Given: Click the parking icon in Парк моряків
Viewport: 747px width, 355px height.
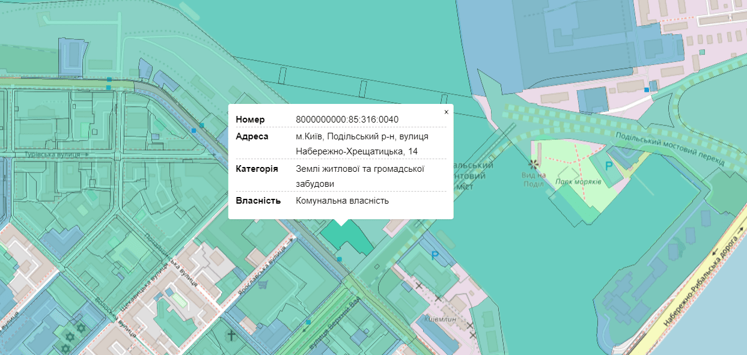Looking at the screenshot, I should click(610, 166).
